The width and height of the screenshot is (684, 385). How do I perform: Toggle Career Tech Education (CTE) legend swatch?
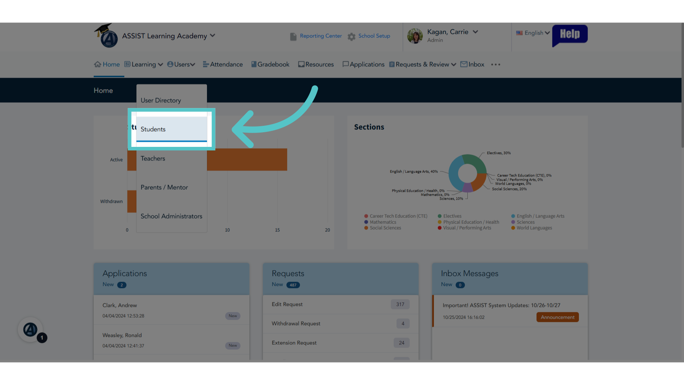coord(366,216)
